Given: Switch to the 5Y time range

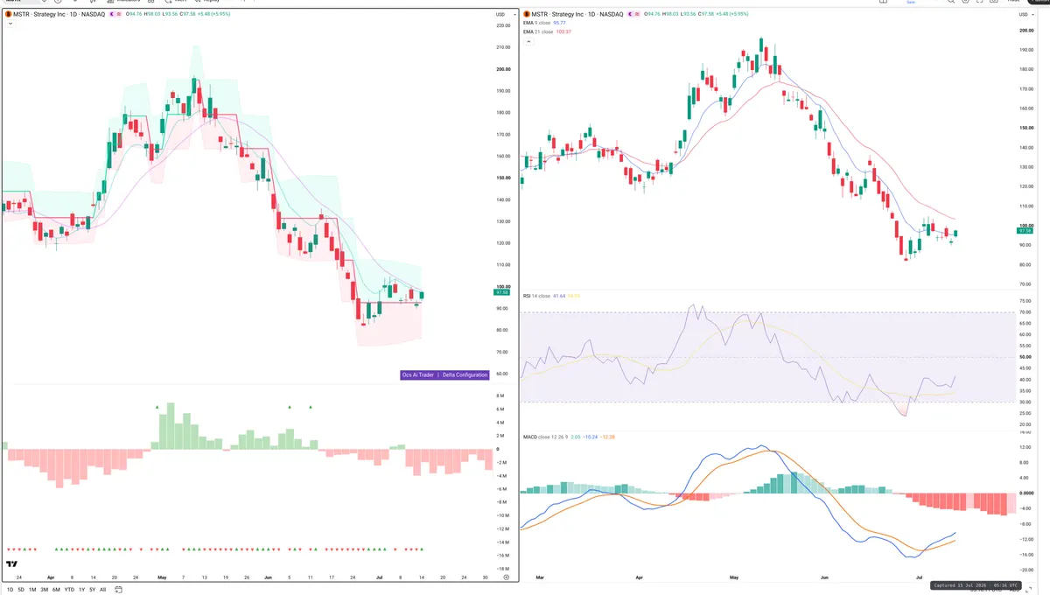Looking at the screenshot, I should (92, 590).
